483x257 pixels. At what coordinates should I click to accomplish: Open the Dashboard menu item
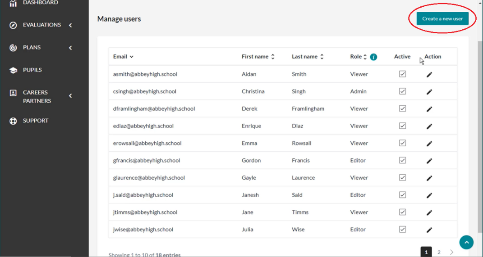(x=40, y=3)
